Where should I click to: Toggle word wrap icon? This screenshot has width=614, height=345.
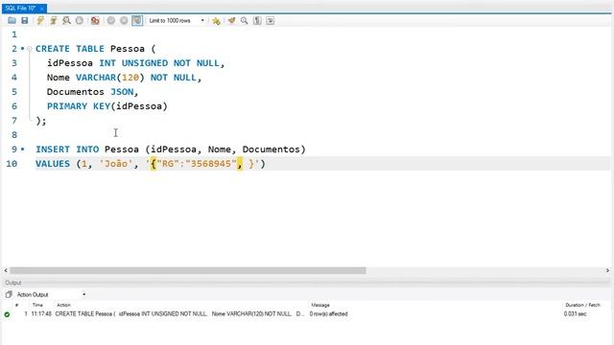(271, 20)
